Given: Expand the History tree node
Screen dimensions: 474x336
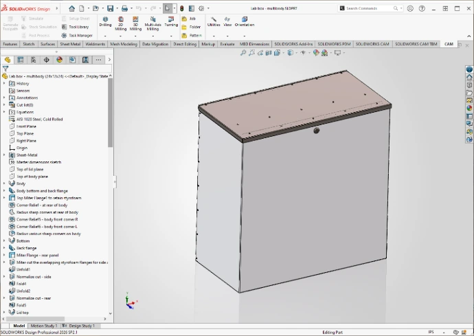Looking at the screenshot, I should click(x=4, y=83).
